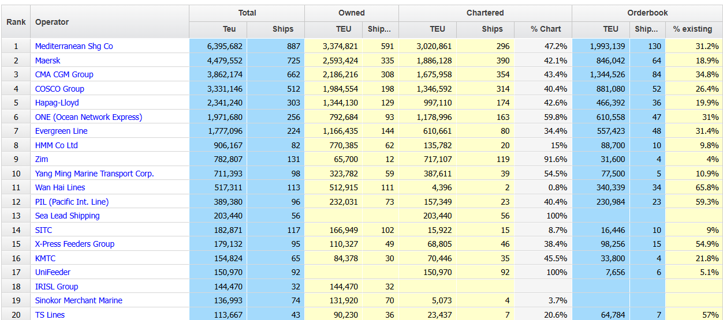Click the Sinokor Merchant Marine link

point(79,300)
